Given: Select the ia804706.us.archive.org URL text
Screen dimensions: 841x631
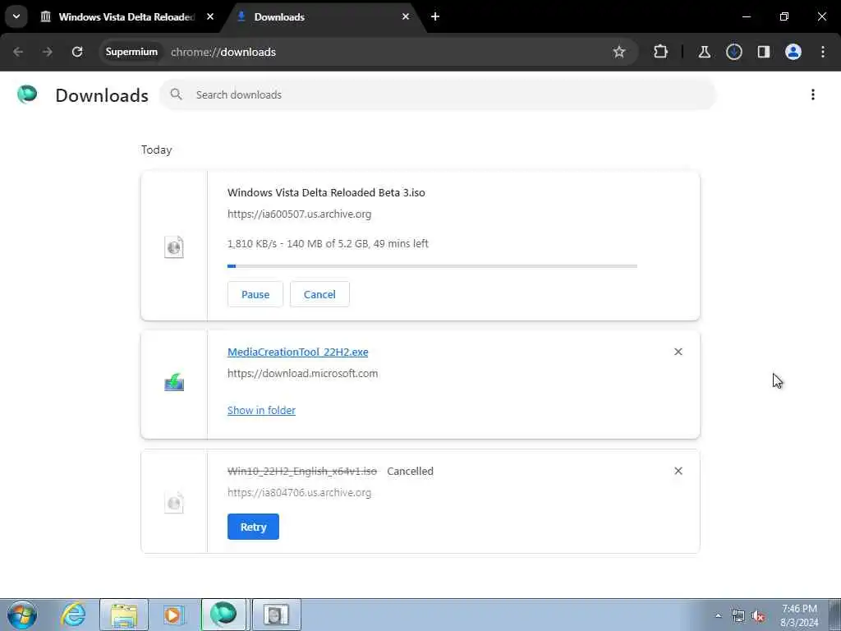Looking at the screenshot, I should click(x=299, y=493).
